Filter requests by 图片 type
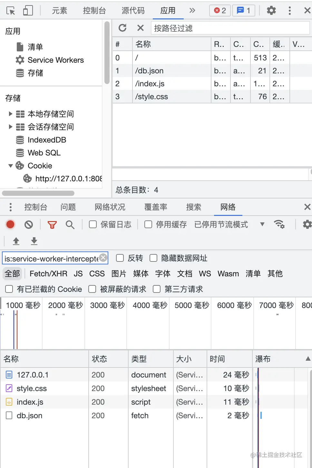Viewport: 312px width, 468px height. [x=119, y=273]
